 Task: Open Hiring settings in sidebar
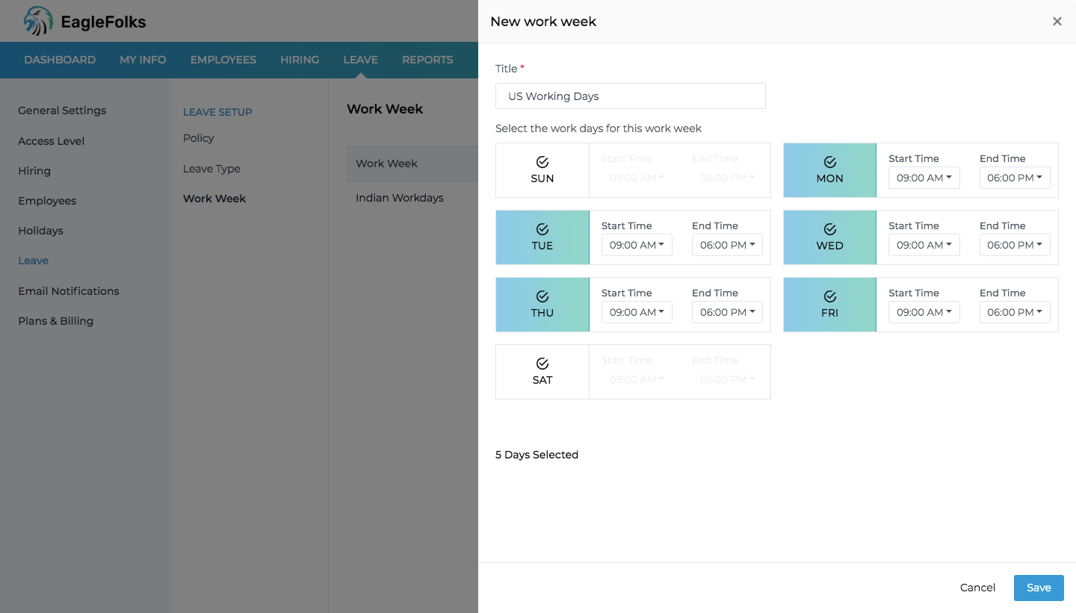point(34,171)
